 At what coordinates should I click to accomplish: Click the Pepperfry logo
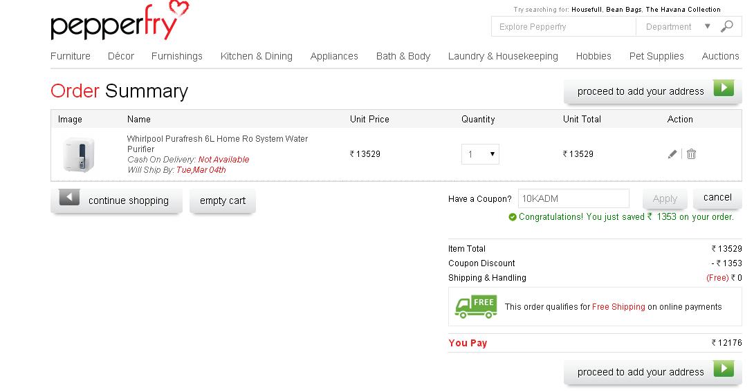coord(120,21)
